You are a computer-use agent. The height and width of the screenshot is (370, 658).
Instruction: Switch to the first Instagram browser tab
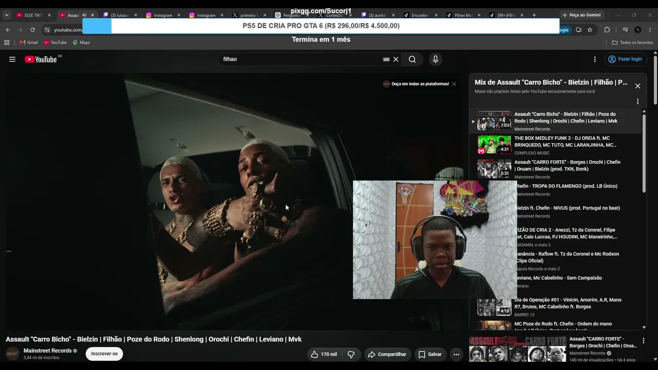tap(162, 15)
